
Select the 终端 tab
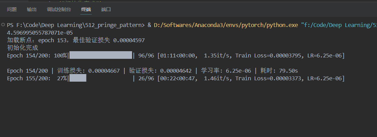(x=86, y=9)
